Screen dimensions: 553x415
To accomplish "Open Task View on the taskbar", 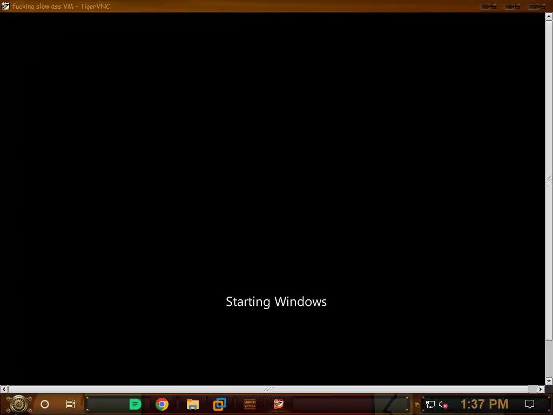I will (x=71, y=404).
